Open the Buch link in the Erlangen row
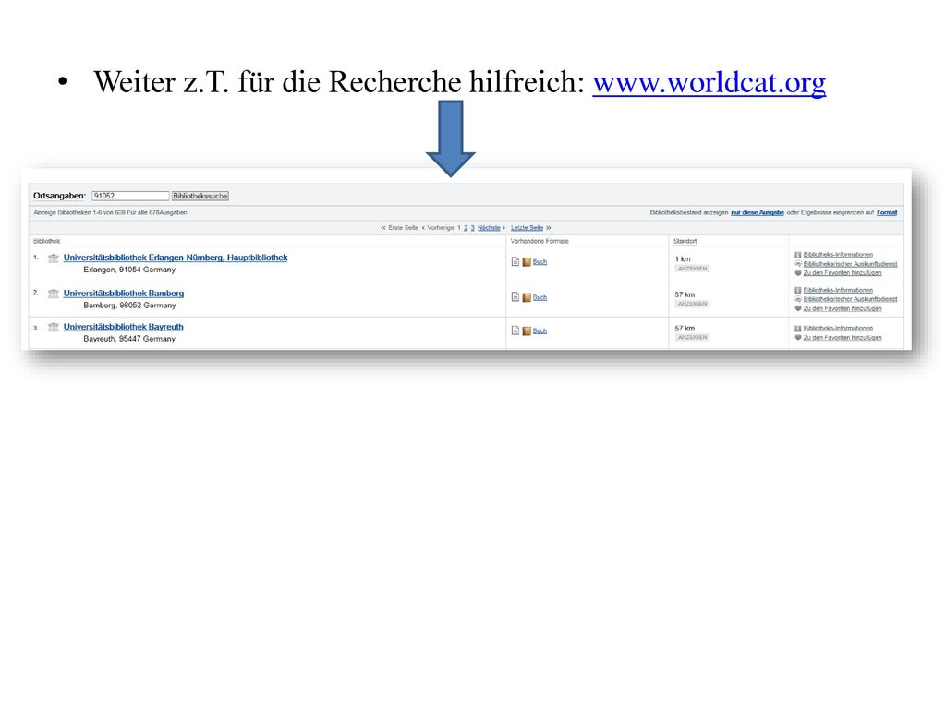Viewport: 946px width, 709px height. point(540,262)
